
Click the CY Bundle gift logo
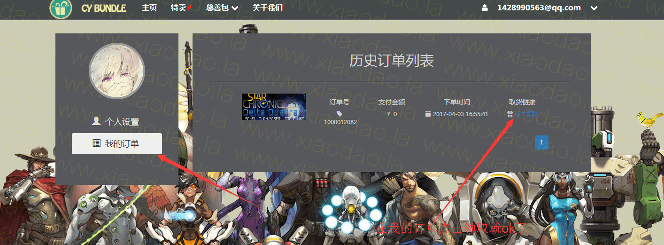click(61, 8)
